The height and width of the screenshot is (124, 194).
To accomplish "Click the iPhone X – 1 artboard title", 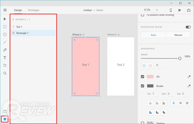I will click(x=78, y=35).
